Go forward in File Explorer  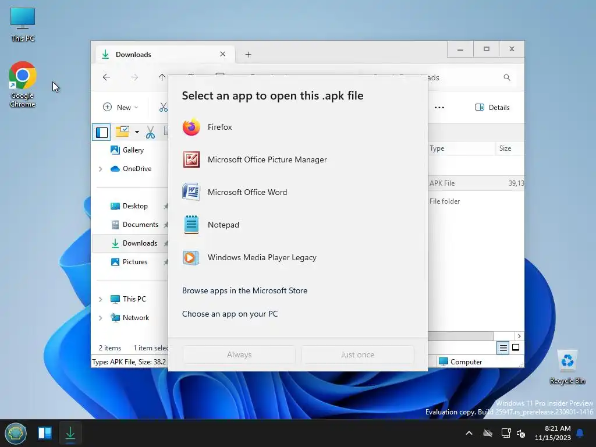pos(134,77)
